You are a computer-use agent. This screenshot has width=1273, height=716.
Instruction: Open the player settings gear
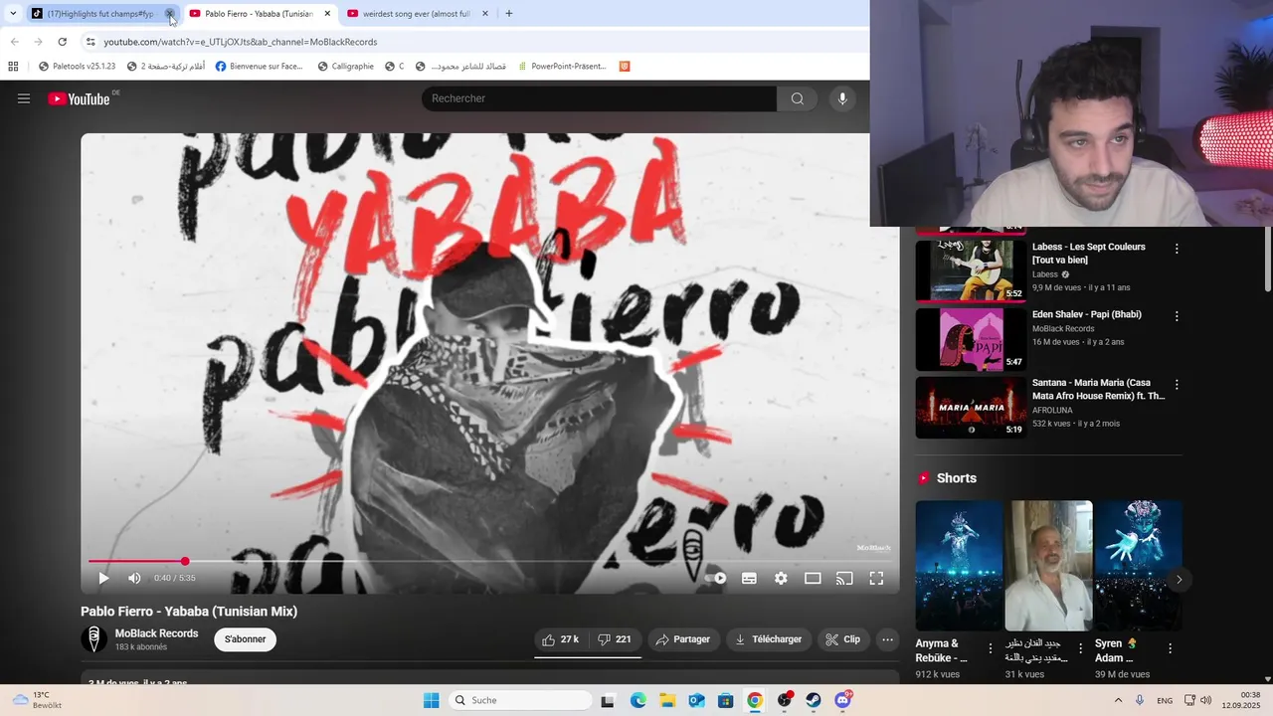pos(781,578)
